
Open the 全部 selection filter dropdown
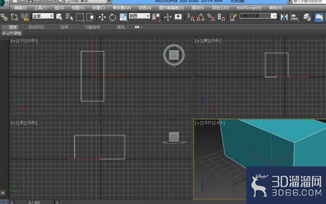click(43, 16)
